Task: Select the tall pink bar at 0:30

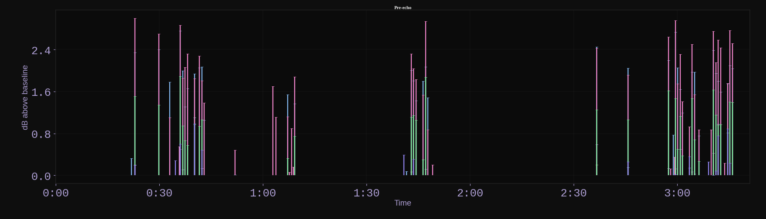Action: 159,105
